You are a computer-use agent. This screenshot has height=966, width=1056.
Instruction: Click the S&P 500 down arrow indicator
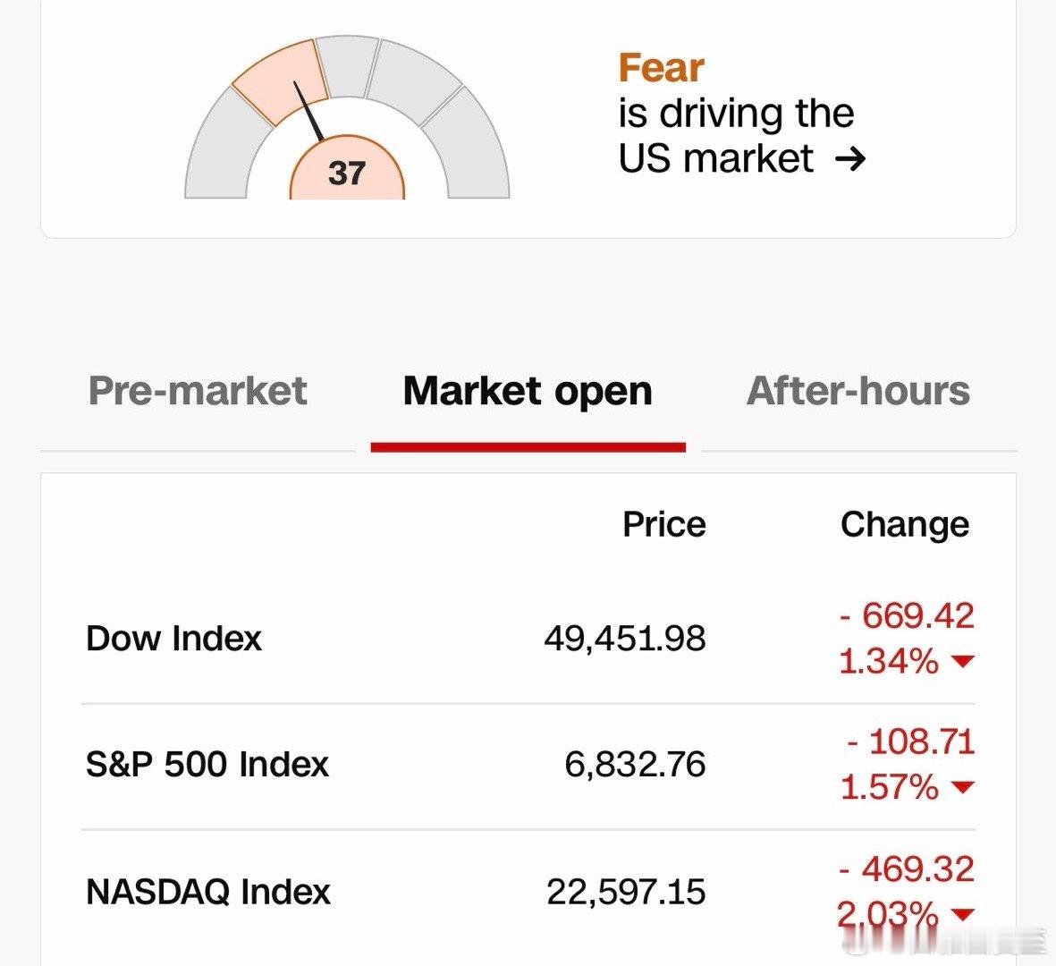pyautogui.click(x=962, y=789)
